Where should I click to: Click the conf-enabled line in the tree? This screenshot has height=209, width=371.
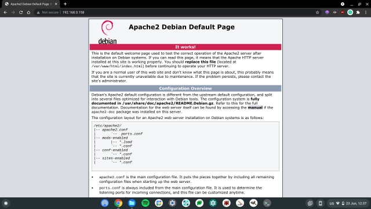click(x=115, y=150)
